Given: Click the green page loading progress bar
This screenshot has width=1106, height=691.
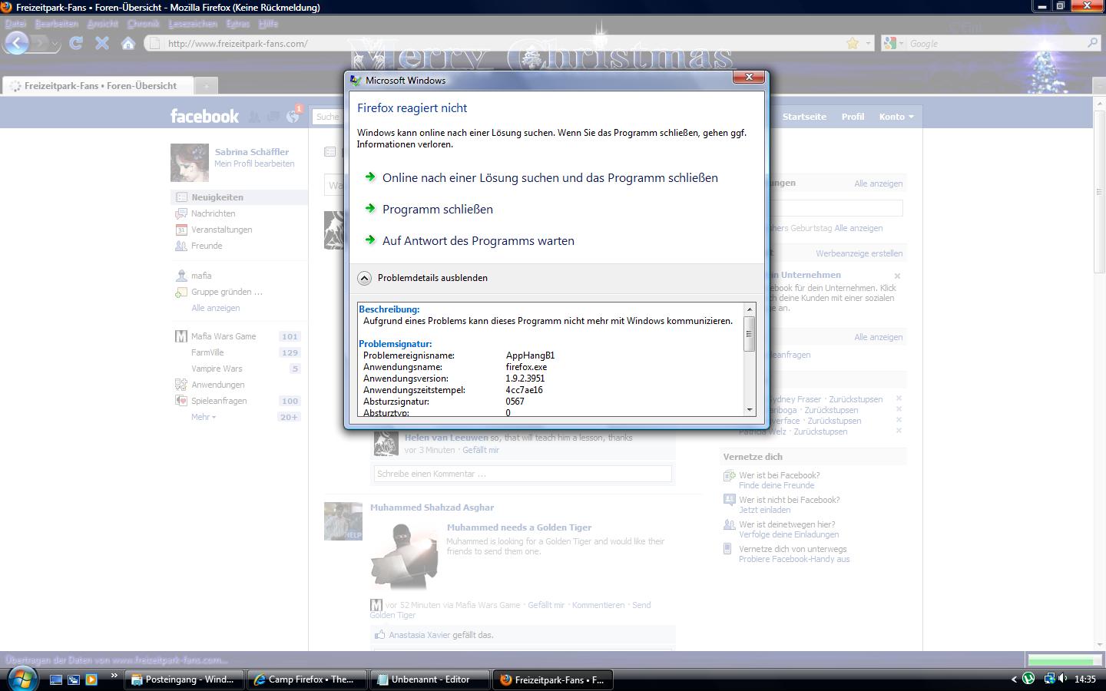Looking at the screenshot, I should pyautogui.click(x=1065, y=660).
